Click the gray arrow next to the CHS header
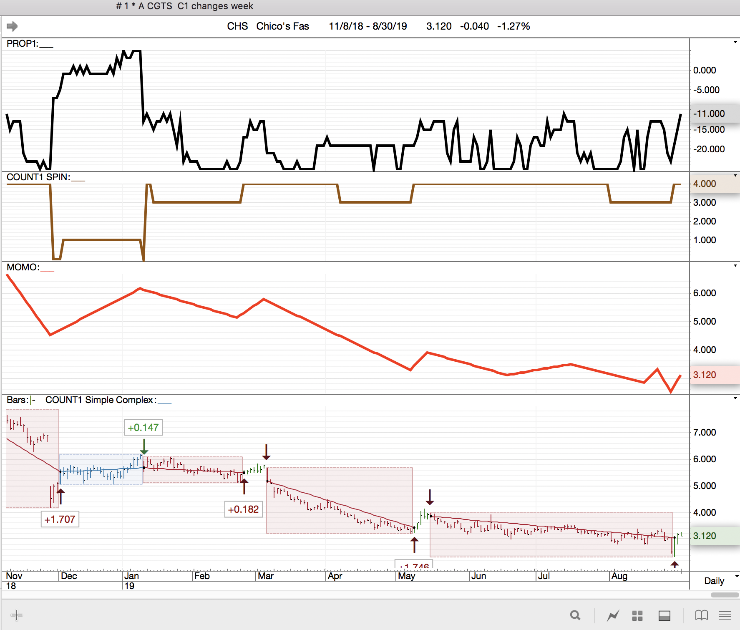The image size is (740, 630). 12,26
